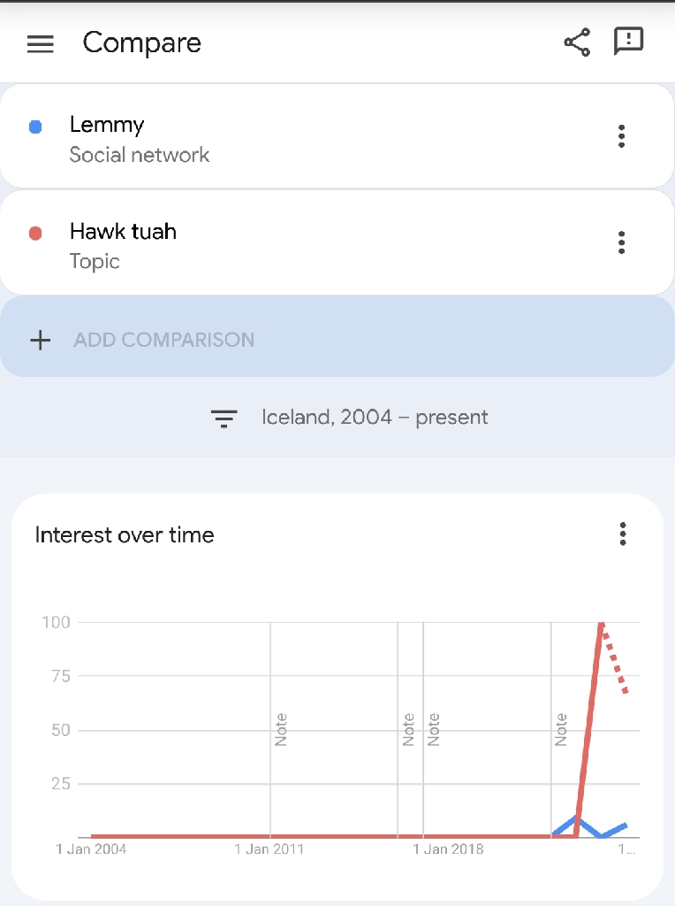This screenshot has width=675, height=906.
Task: Open options menu for Hawk tuah term
Action: [621, 242]
